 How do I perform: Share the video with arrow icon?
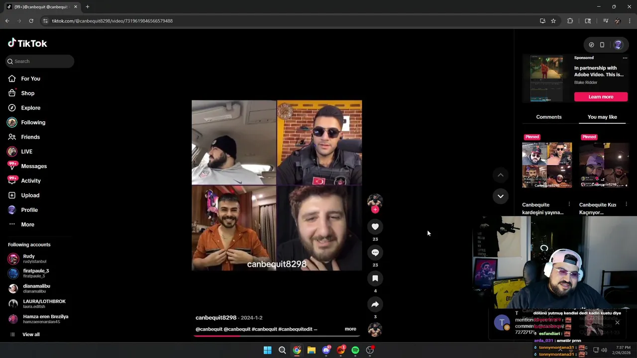click(375, 304)
